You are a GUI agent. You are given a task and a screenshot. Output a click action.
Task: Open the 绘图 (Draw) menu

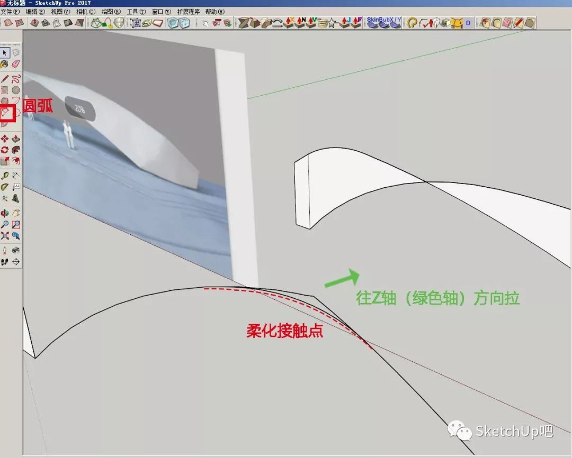point(111,12)
